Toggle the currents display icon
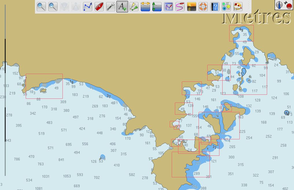Image resolution: width=294 pixels, height=190 pixels. (145, 7)
